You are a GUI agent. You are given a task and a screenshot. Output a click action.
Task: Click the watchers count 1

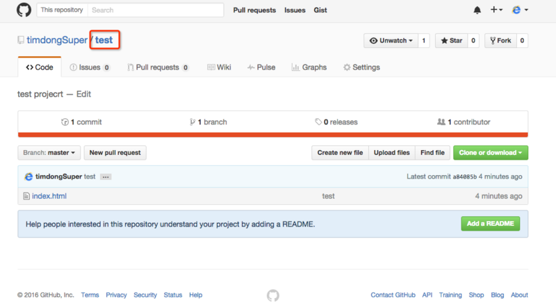424,40
